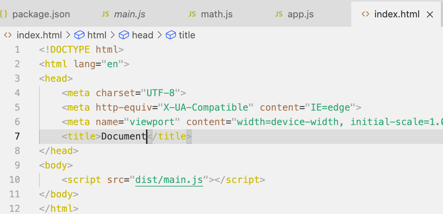Close the index.html tab

tap(430, 14)
